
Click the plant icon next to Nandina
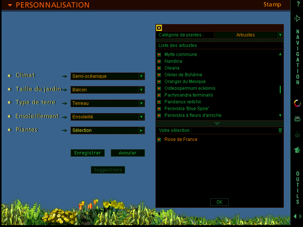point(159,61)
